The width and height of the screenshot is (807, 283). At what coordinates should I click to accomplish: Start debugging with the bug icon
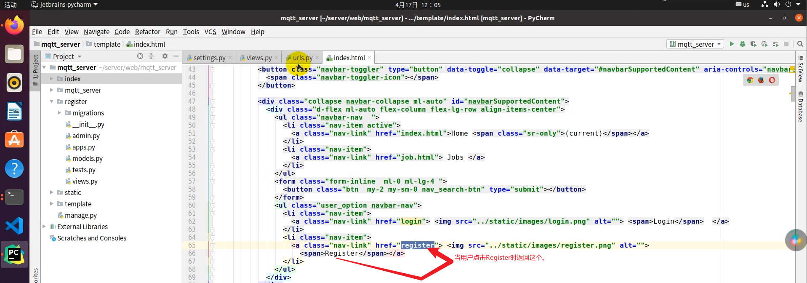point(743,44)
